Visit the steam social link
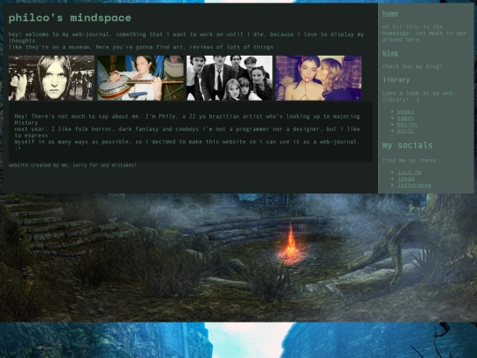 pos(405,179)
